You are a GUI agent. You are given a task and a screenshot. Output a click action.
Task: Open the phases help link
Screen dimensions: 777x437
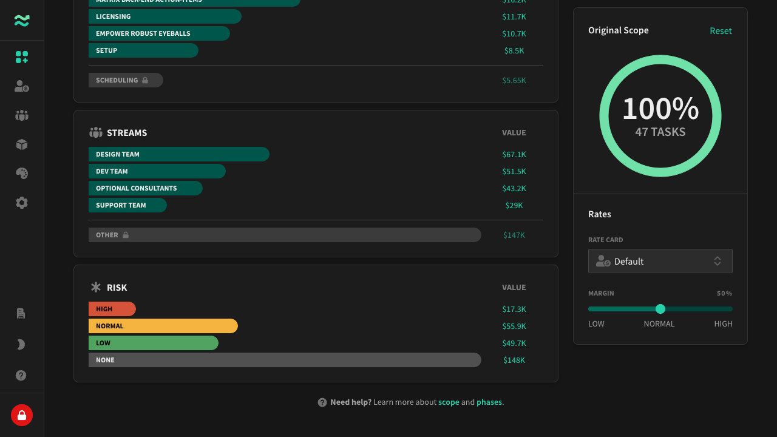(x=489, y=402)
